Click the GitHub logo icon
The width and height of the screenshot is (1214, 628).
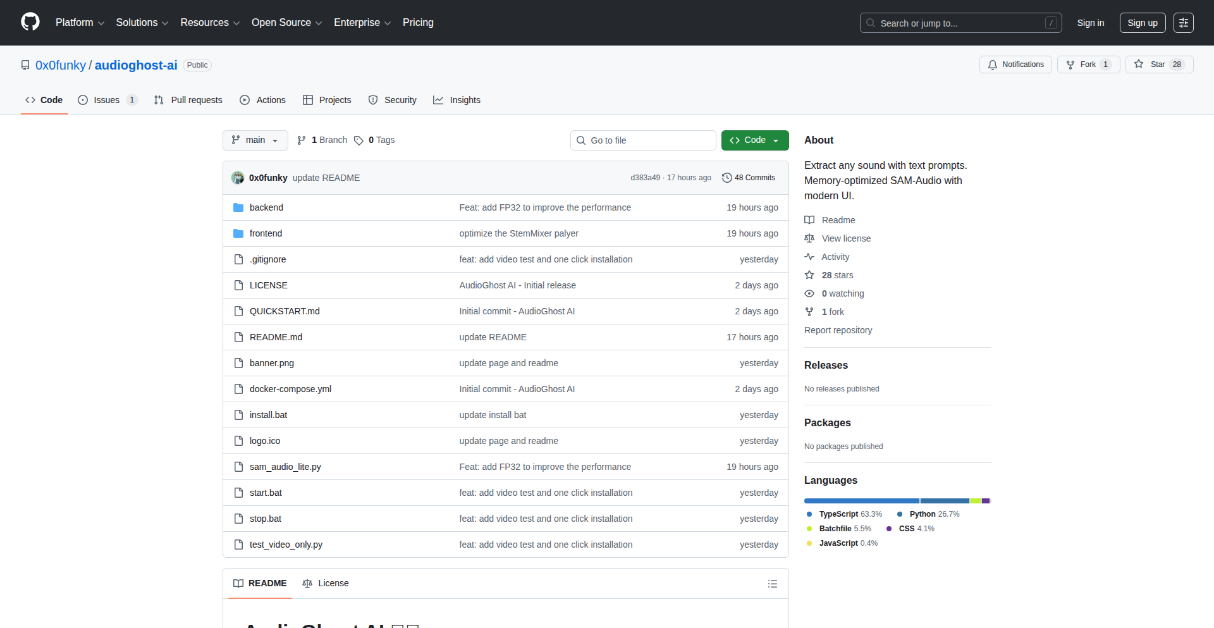[30, 22]
